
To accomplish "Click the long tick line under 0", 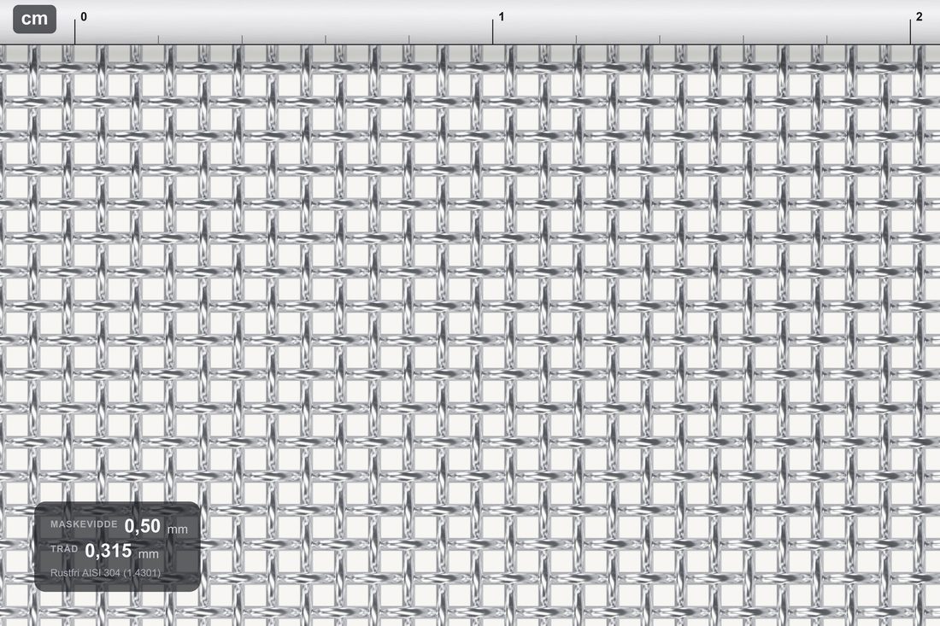I will [75, 31].
